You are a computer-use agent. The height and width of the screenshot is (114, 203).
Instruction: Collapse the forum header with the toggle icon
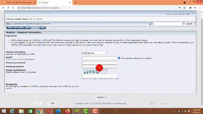tap(193, 14)
